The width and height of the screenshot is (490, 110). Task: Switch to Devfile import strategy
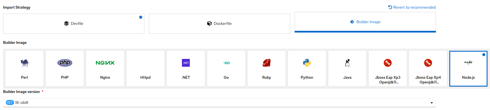[x=74, y=24]
